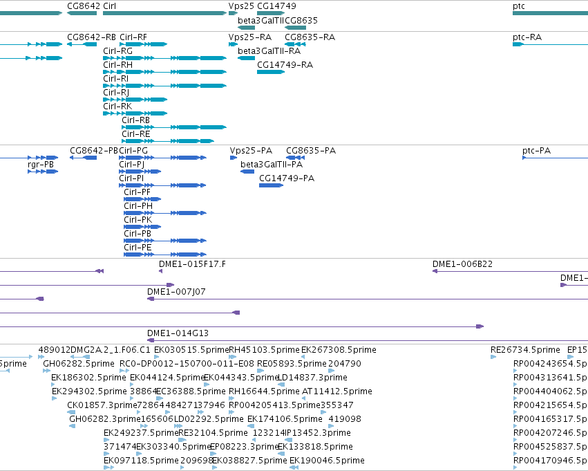Image resolution: width=588 pixels, height=471 pixels.
Task: Select the Cirl-RF transcript label
Action: pos(133,37)
